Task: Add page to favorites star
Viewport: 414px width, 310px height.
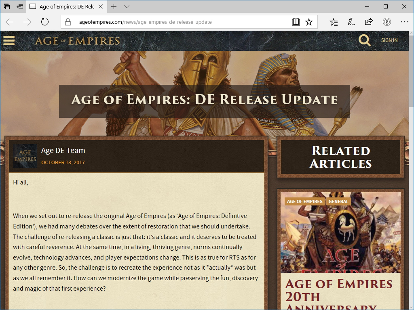Action: point(309,22)
